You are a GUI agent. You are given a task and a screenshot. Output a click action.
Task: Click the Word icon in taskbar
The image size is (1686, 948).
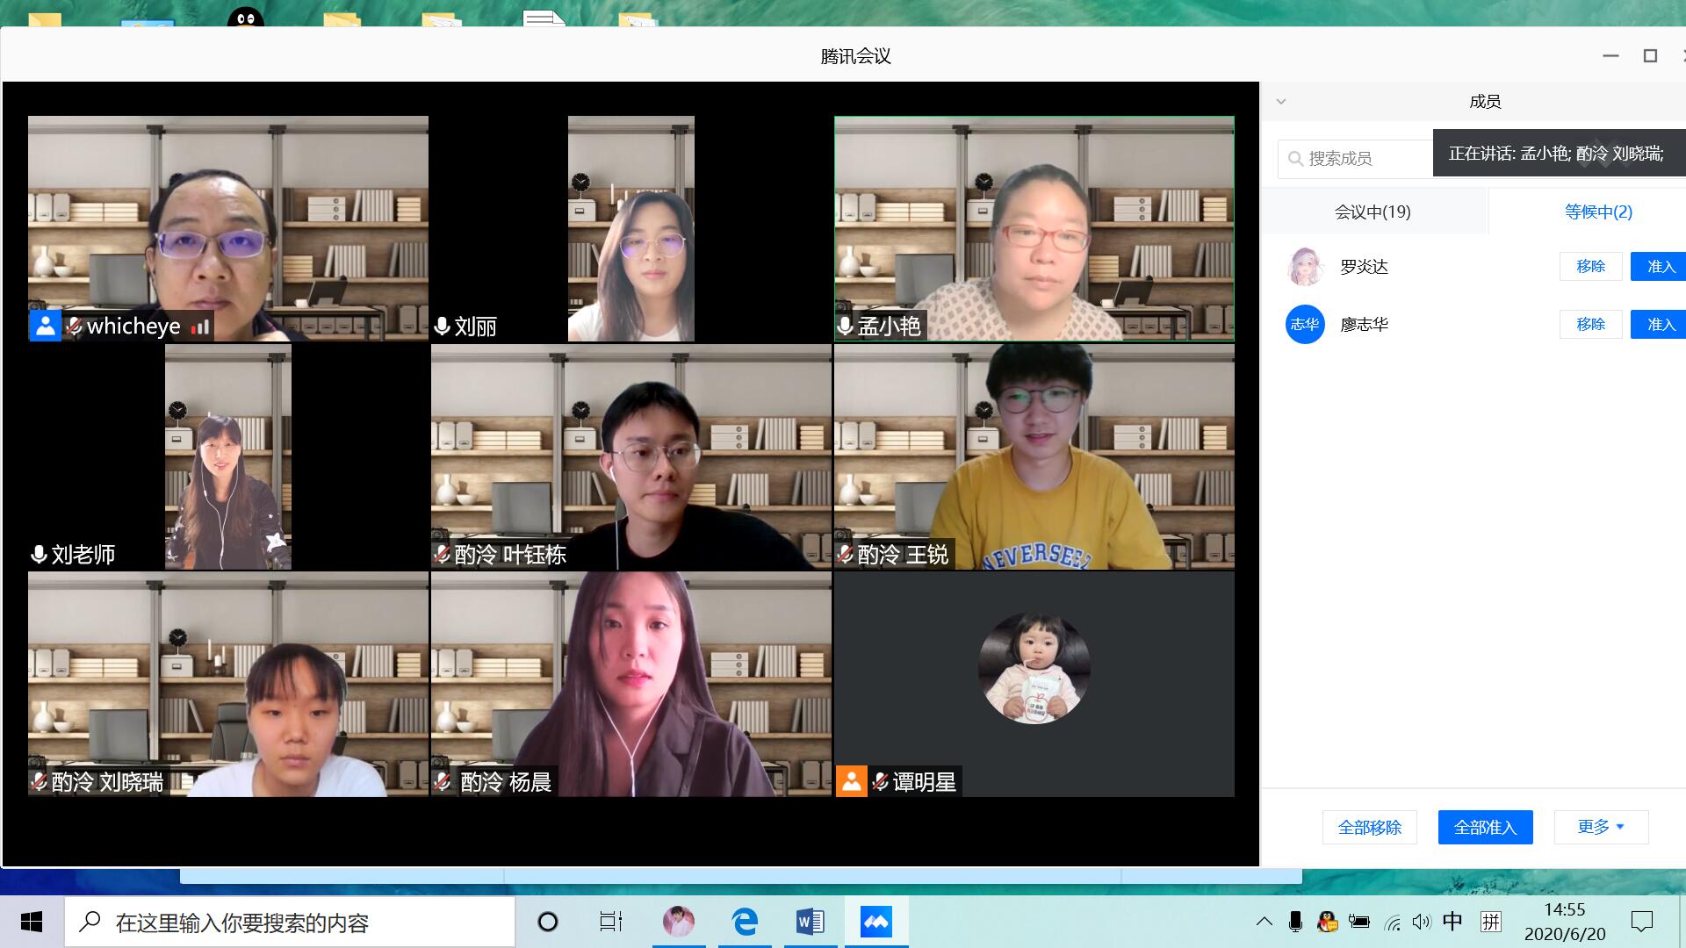click(x=810, y=922)
